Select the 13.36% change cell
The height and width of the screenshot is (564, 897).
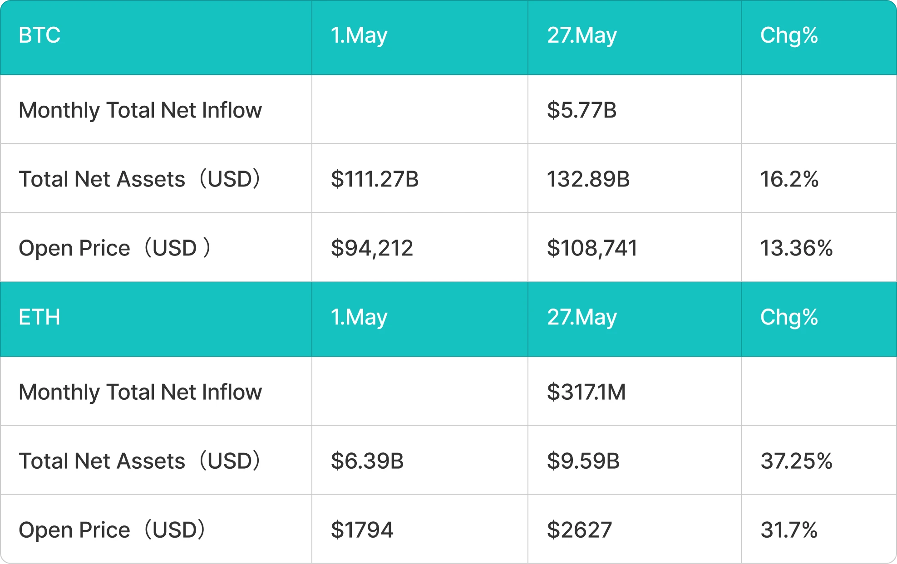pos(796,248)
